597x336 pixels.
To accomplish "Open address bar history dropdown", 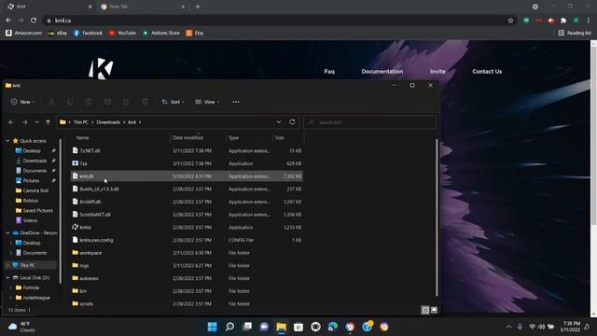I will click(279, 122).
